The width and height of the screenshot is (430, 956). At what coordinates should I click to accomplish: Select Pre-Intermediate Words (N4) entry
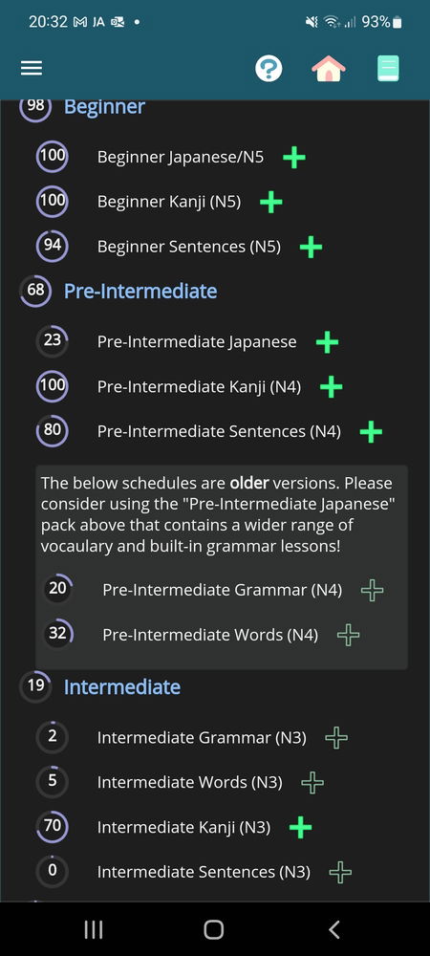tap(210, 635)
